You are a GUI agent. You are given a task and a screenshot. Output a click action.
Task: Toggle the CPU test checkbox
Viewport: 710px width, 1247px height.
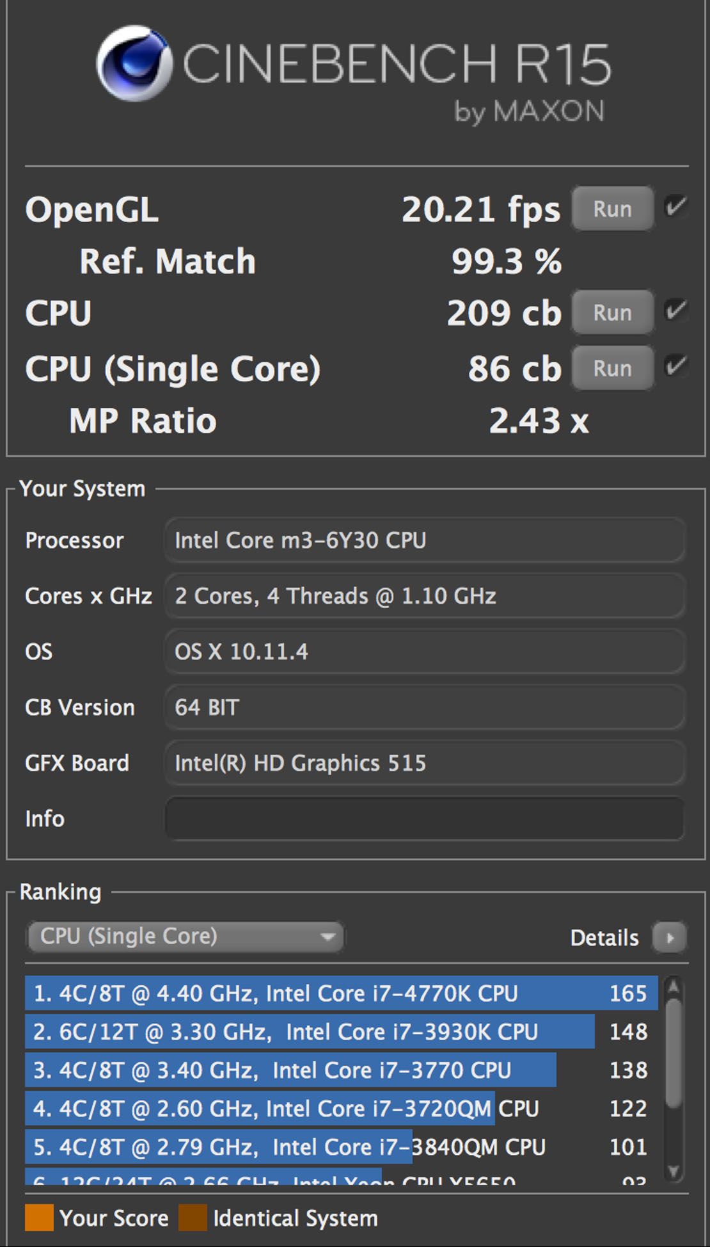coord(675,310)
